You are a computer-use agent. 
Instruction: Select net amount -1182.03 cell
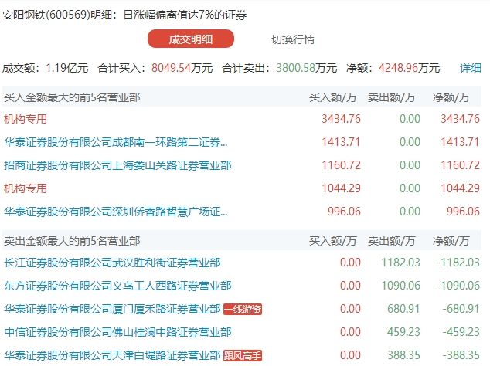(458, 263)
